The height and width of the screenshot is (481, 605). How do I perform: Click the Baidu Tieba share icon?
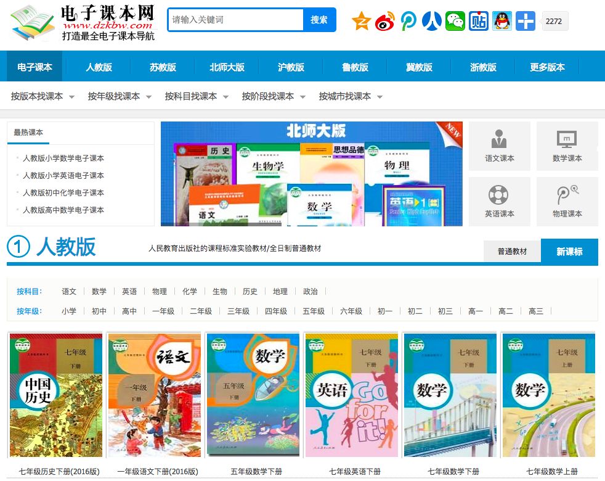pyautogui.click(x=479, y=20)
